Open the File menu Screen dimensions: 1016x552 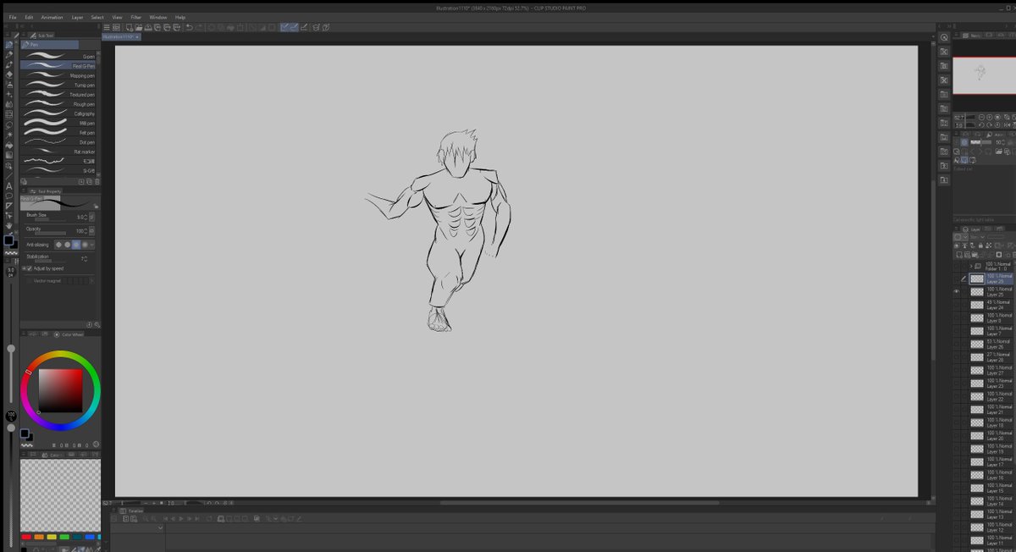coord(13,17)
